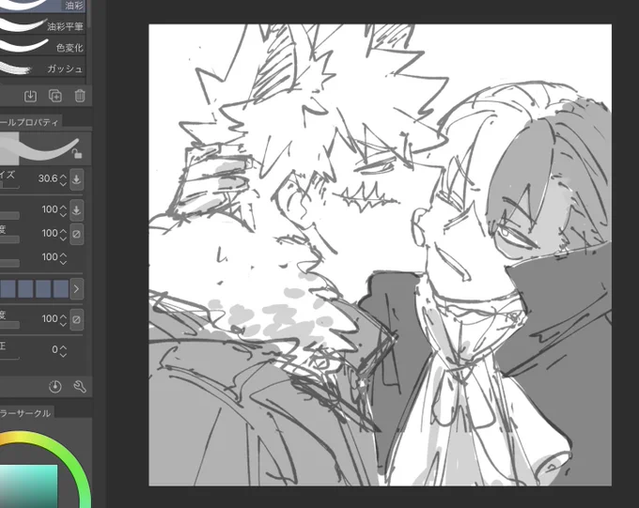Open sub tool detail via wrench icon

pyautogui.click(x=80, y=386)
